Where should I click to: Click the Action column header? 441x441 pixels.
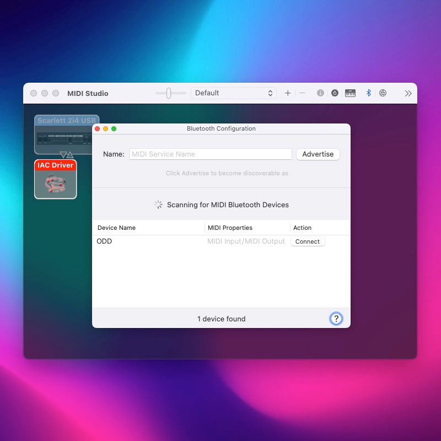[x=303, y=228]
